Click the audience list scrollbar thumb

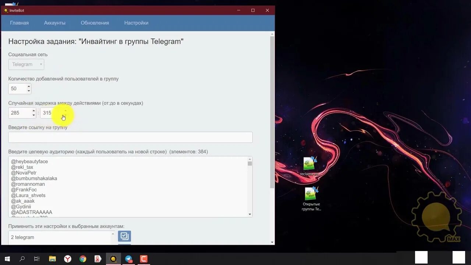pos(250,163)
